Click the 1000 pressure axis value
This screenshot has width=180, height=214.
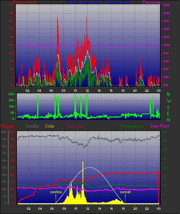(x=167, y=45)
